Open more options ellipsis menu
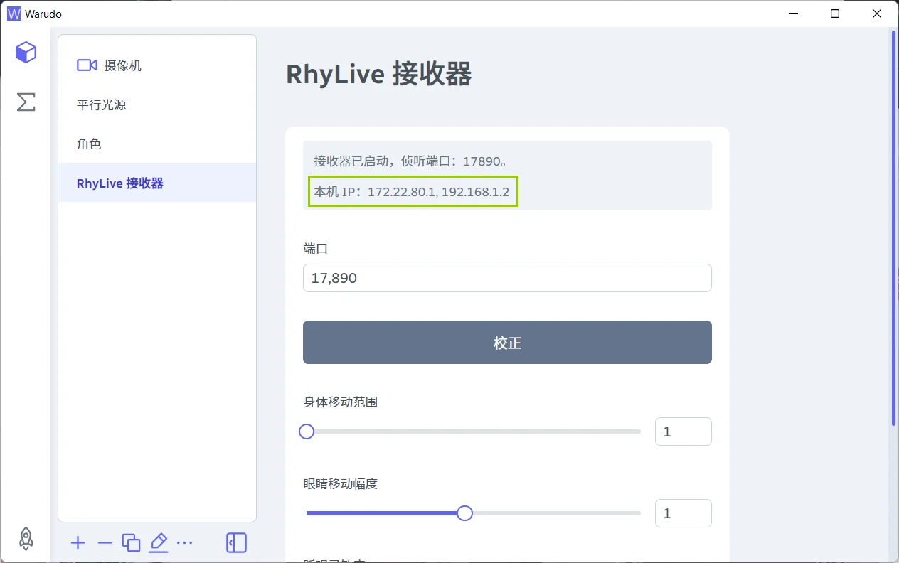This screenshot has width=899, height=563. click(184, 543)
